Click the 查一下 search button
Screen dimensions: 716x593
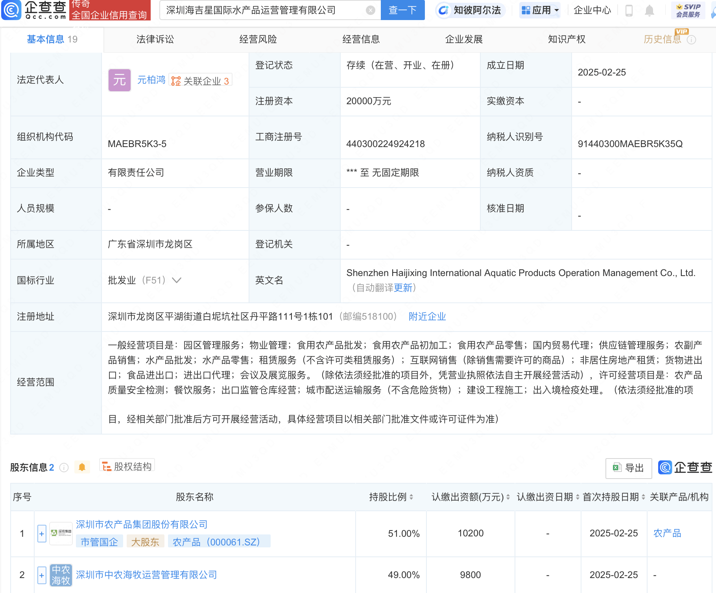(x=402, y=10)
